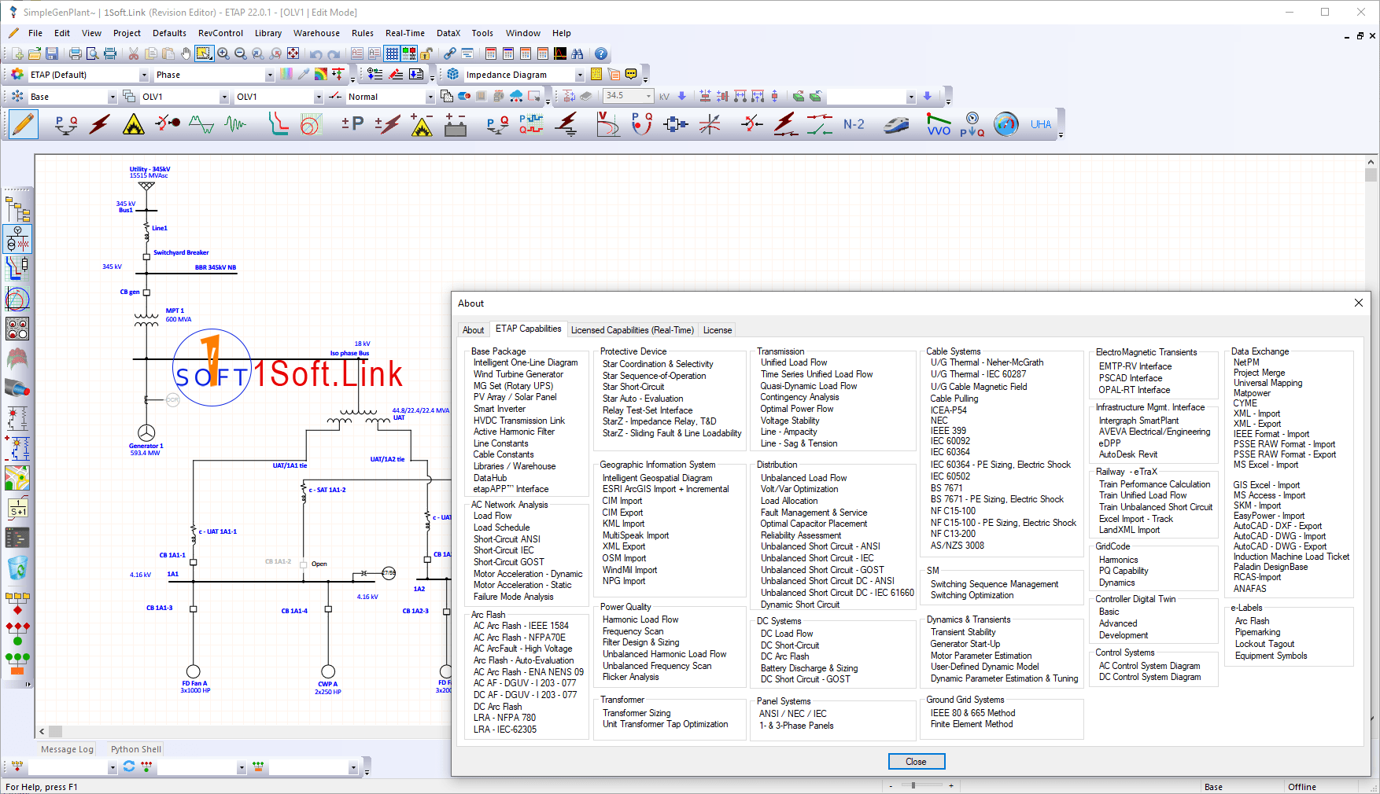Click the Find binoculars icon
The width and height of the screenshot is (1380, 794).
click(x=577, y=53)
